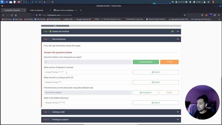Open the Upgrading Simple Shells bookmark
The width and height of the screenshot is (222, 125).
pos(179,19)
